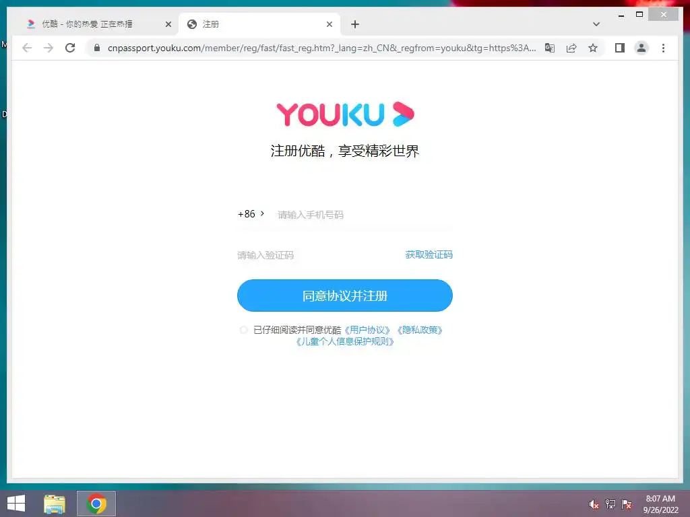Open Chrome side panel
The height and width of the screenshot is (517, 690).
click(x=620, y=48)
